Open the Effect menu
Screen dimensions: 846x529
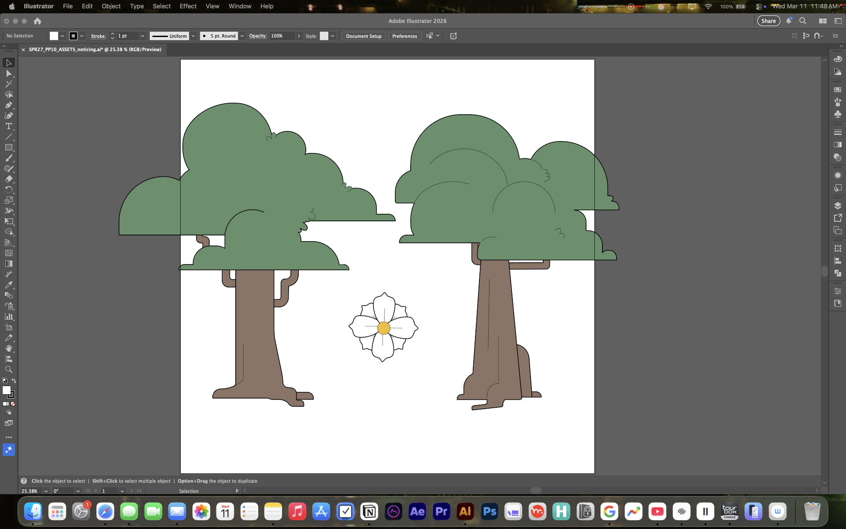(x=188, y=6)
